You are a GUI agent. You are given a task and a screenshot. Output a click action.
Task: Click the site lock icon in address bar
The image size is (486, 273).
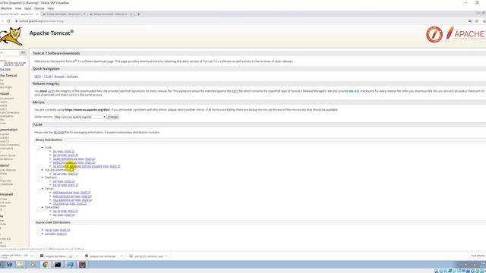(17, 21)
